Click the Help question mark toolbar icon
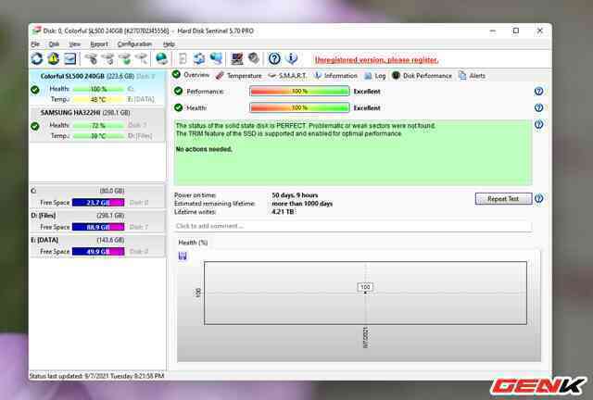Screen dimensions: 593x400 pyautogui.click(x=274, y=58)
